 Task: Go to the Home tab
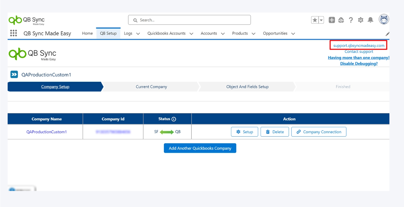coord(87,33)
